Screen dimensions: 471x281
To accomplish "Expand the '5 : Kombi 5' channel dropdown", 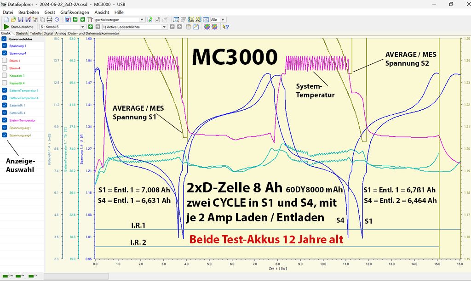I will [x=84, y=27].
